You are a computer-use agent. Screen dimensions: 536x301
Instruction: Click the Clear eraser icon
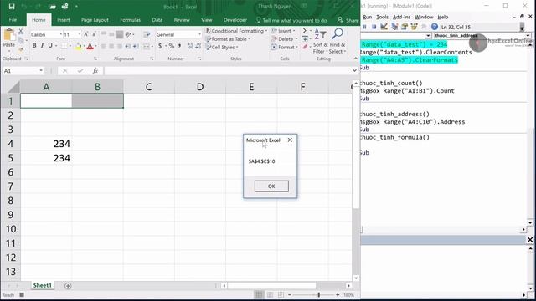coord(305,47)
